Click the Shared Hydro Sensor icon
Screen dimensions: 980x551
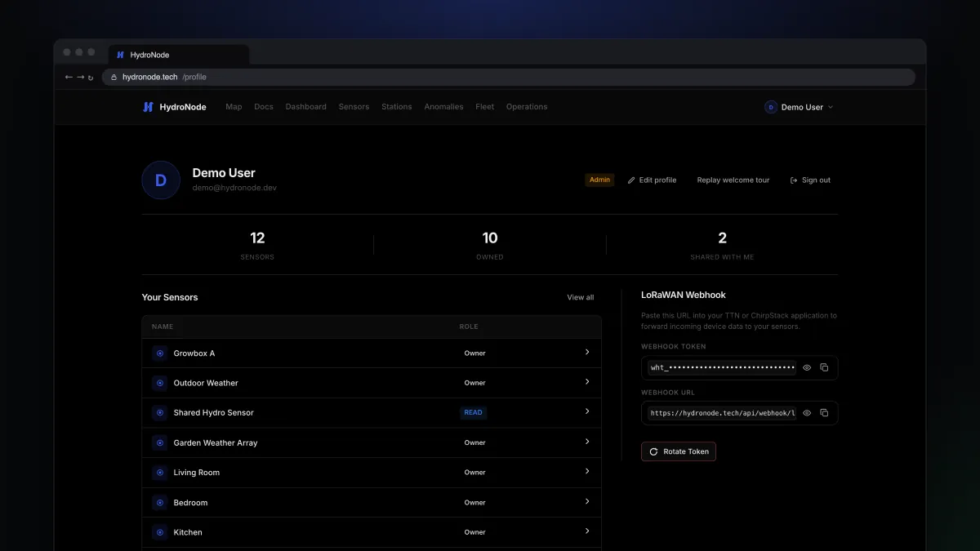pyautogui.click(x=159, y=413)
